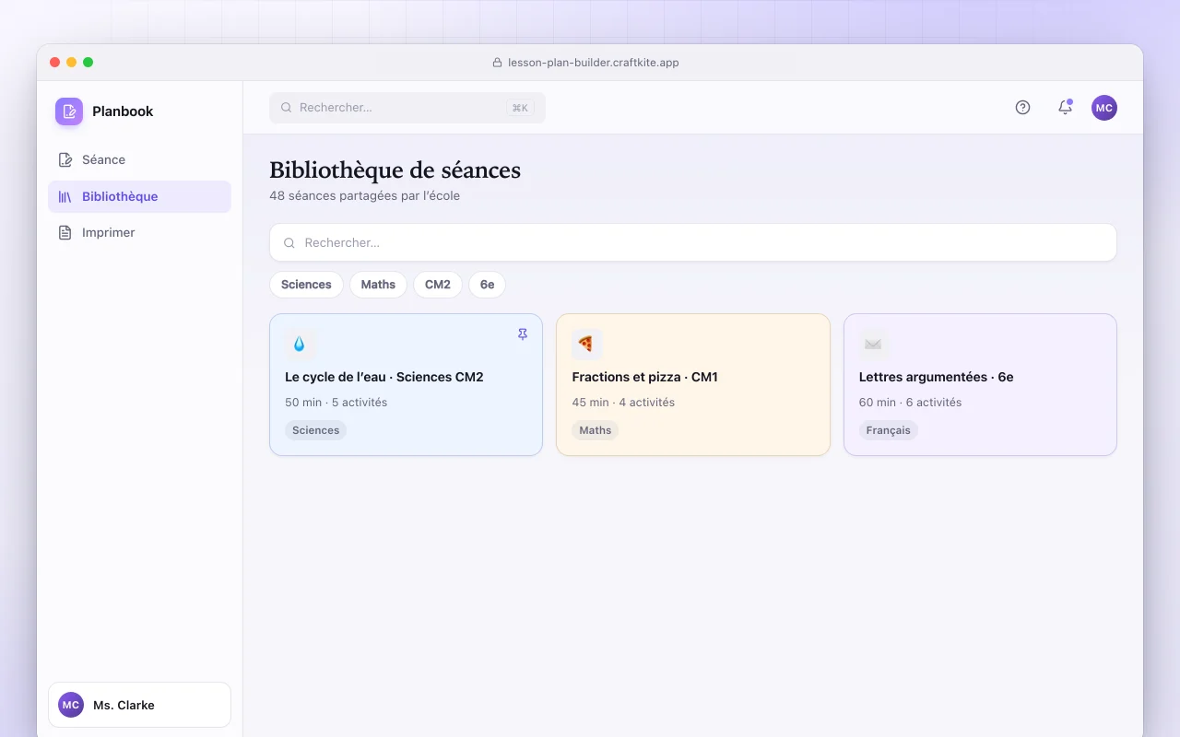1180x737 pixels.
Task: Select Bibliothèque in sidebar
Action: pyautogui.click(x=139, y=197)
